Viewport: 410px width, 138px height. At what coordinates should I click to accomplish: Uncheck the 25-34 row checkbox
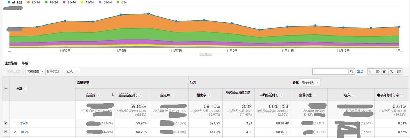[x=6, y=123]
